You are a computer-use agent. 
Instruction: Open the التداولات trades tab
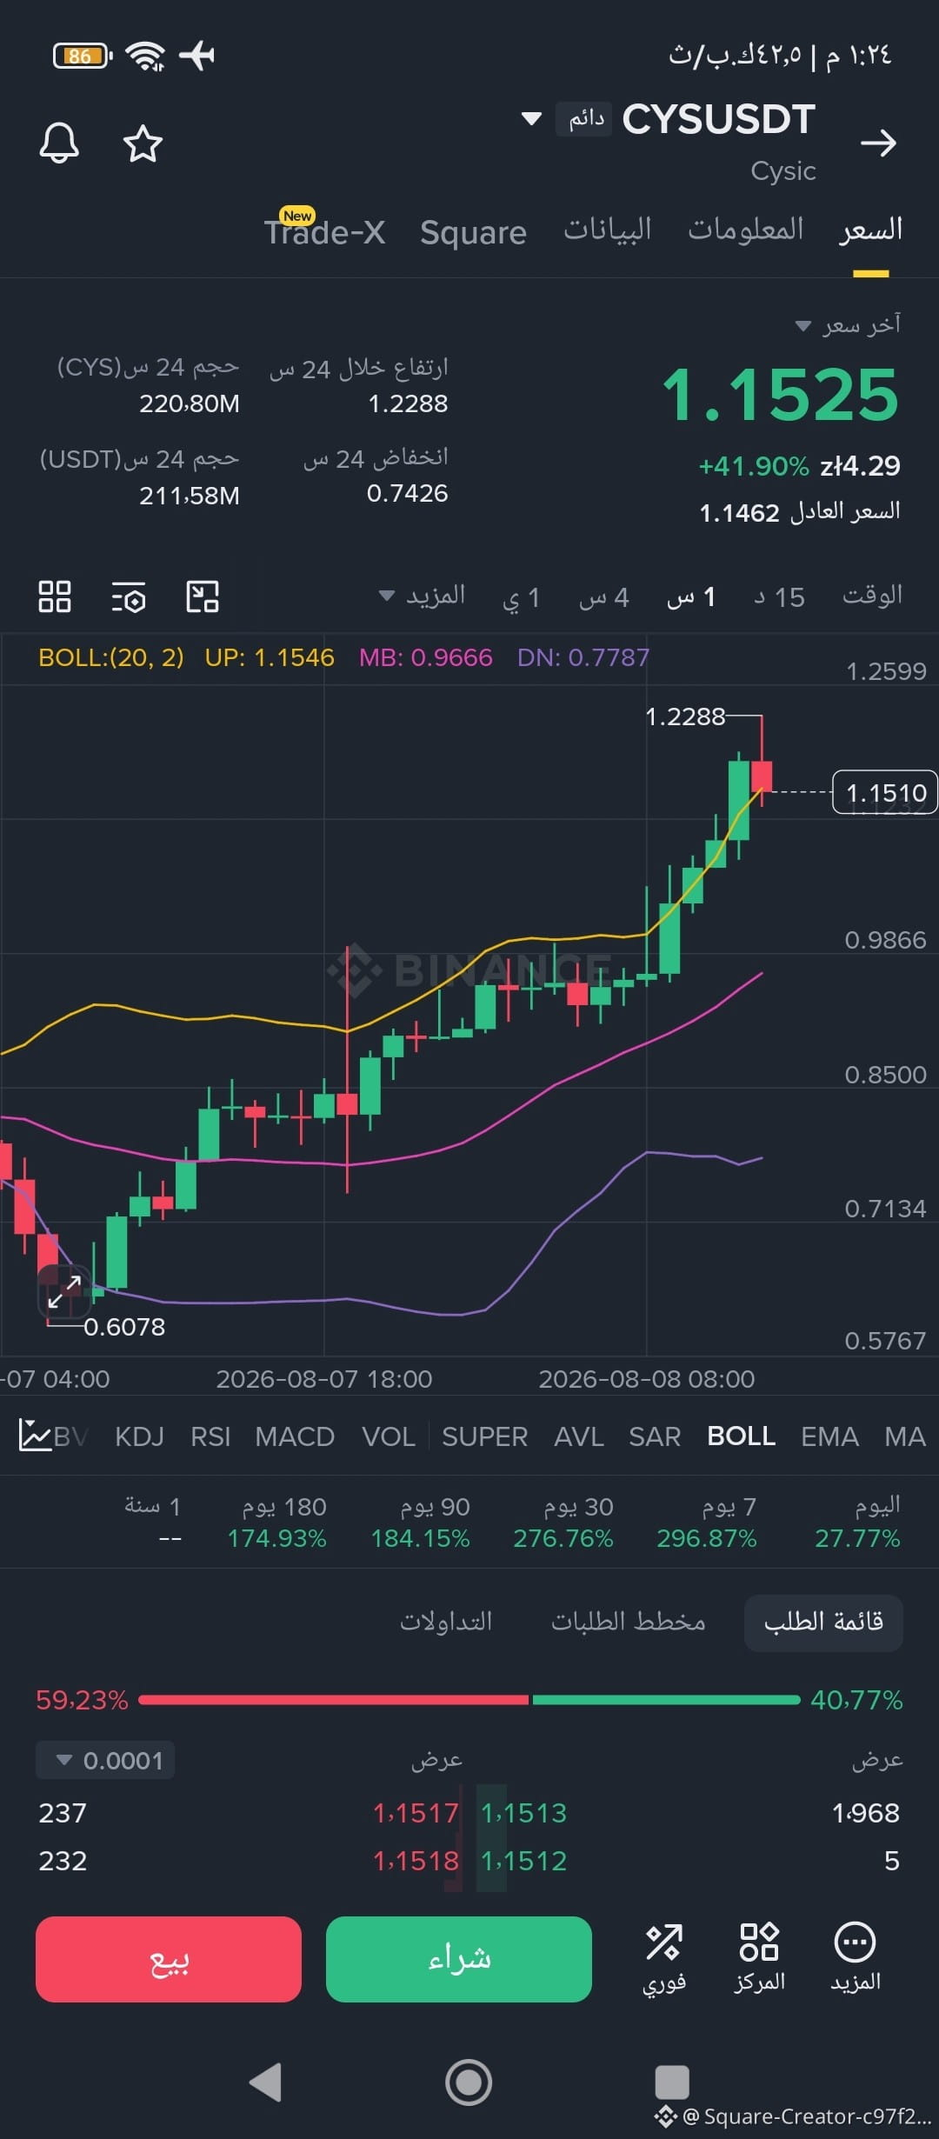(446, 1622)
